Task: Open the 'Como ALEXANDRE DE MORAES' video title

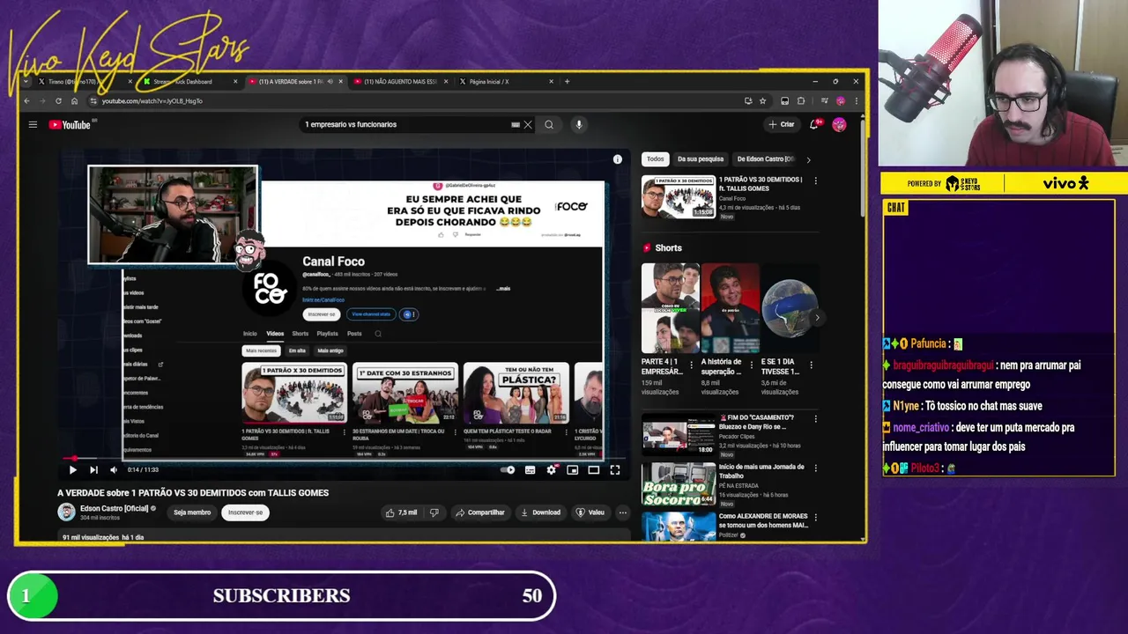Action: tap(763, 520)
